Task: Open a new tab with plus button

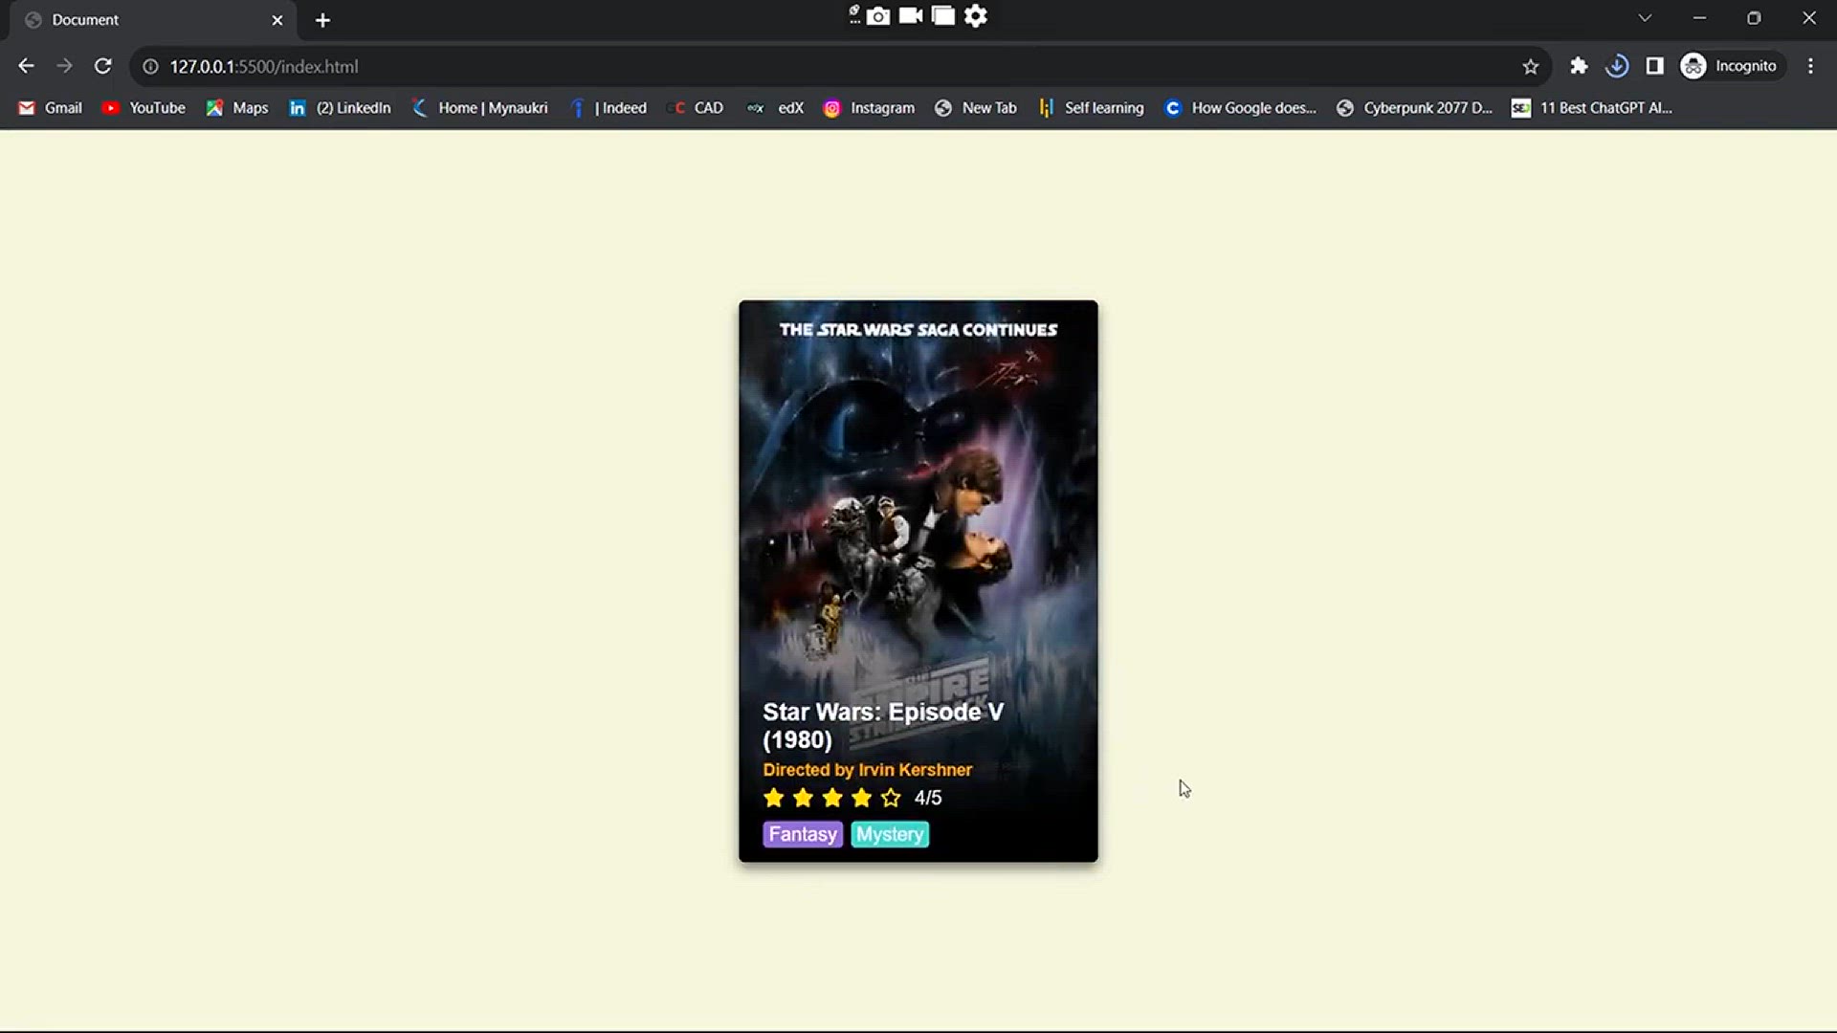Action: pyautogui.click(x=322, y=20)
